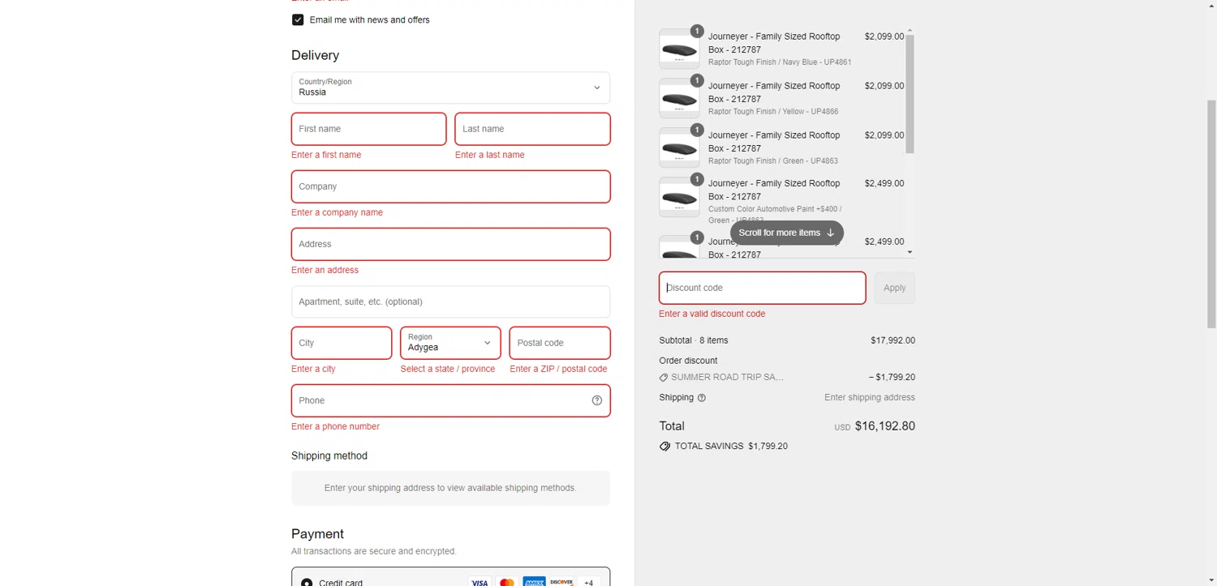Click the Enter a ZIP / postal code error

pyautogui.click(x=558, y=369)
